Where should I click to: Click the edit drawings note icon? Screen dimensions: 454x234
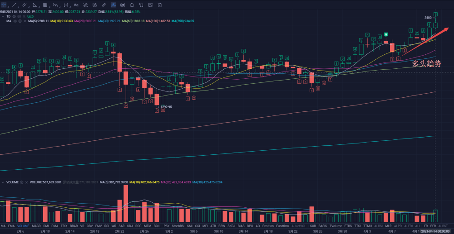(150, 5)
